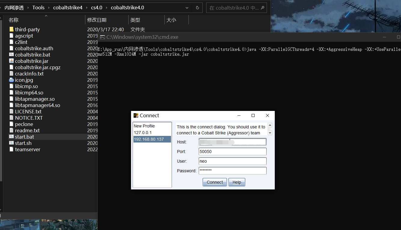Minimize the Connect dialog window
401x230 pixels.
(239, 115)
